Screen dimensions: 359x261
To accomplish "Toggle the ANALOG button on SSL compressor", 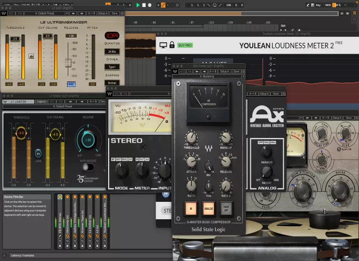I will coord(208,208).
